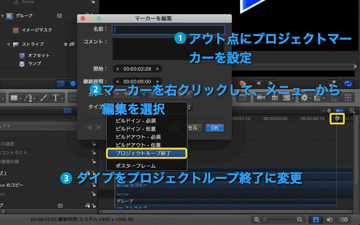Click OK in the marker edit dialog
The height and width of the screenshot is (225, 360).
click(x=215, y=128)
